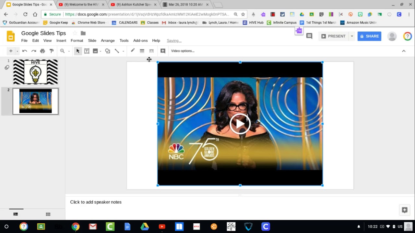415x233 pixels.
Task: Open the PRESENT options dropdown arrow
Action: [352, 36]
